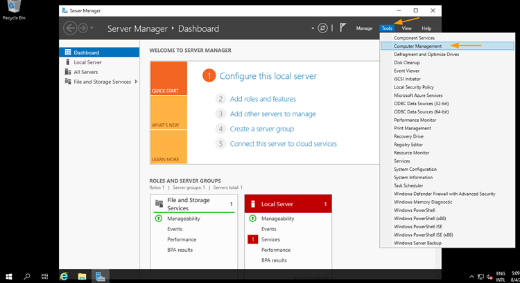Open Windows Server Backup
The height and width of the screenshot is (283, 520).
click(417, 244)
